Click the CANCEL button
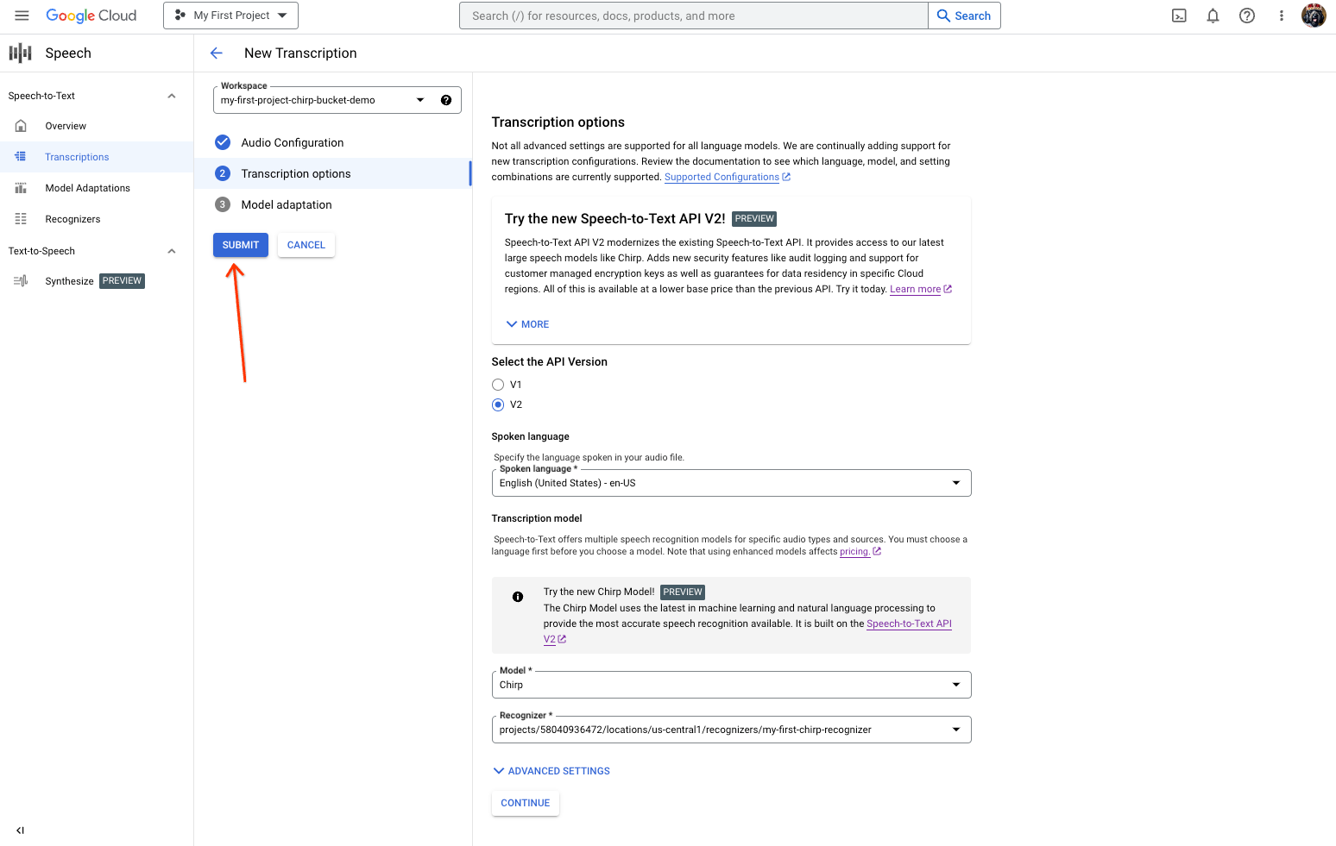Image resolution: width=1336 pixels, height=846 pixels. tap(306, 245)
